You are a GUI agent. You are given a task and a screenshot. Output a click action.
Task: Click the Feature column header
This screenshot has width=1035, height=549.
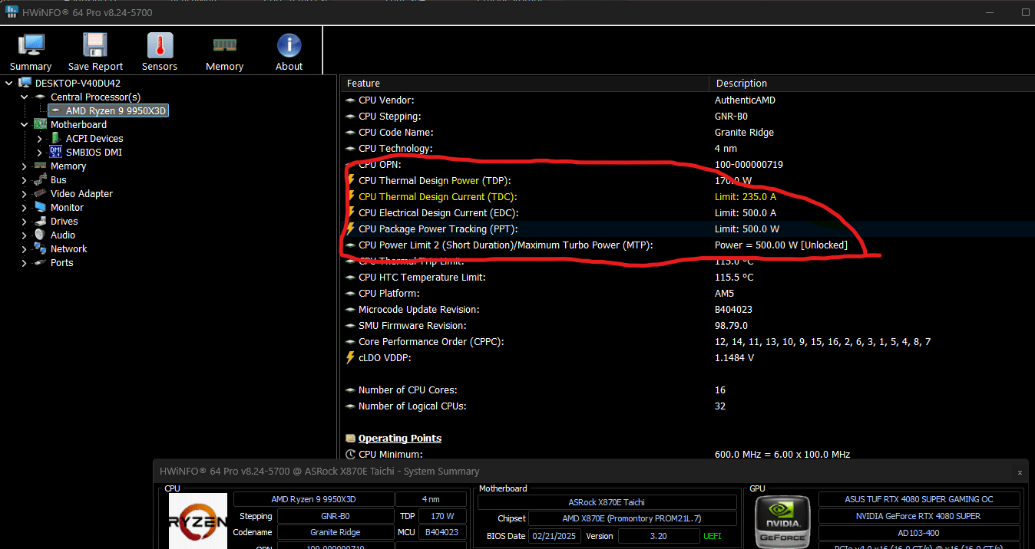pyautogui.click(x=524, y=83)
